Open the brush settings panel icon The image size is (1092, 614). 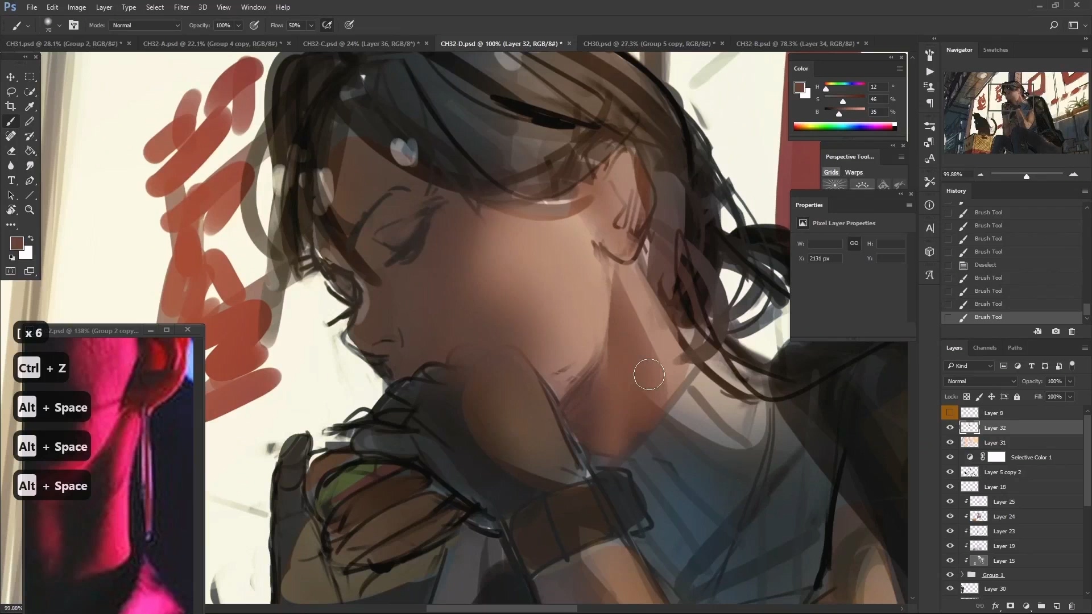coord(73,25)
